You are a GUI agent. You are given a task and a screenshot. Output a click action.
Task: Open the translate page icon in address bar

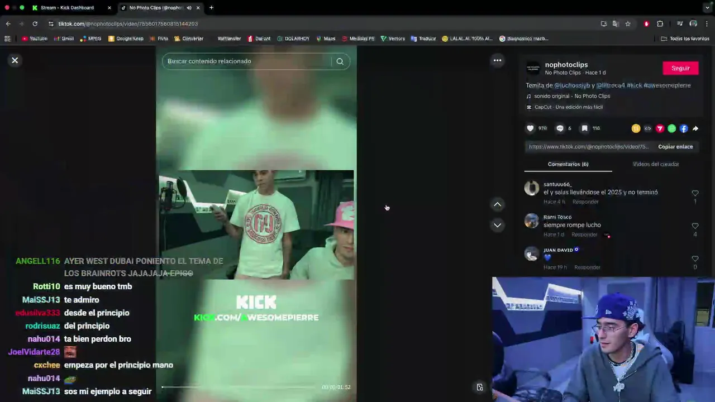(x=616, y=24)
